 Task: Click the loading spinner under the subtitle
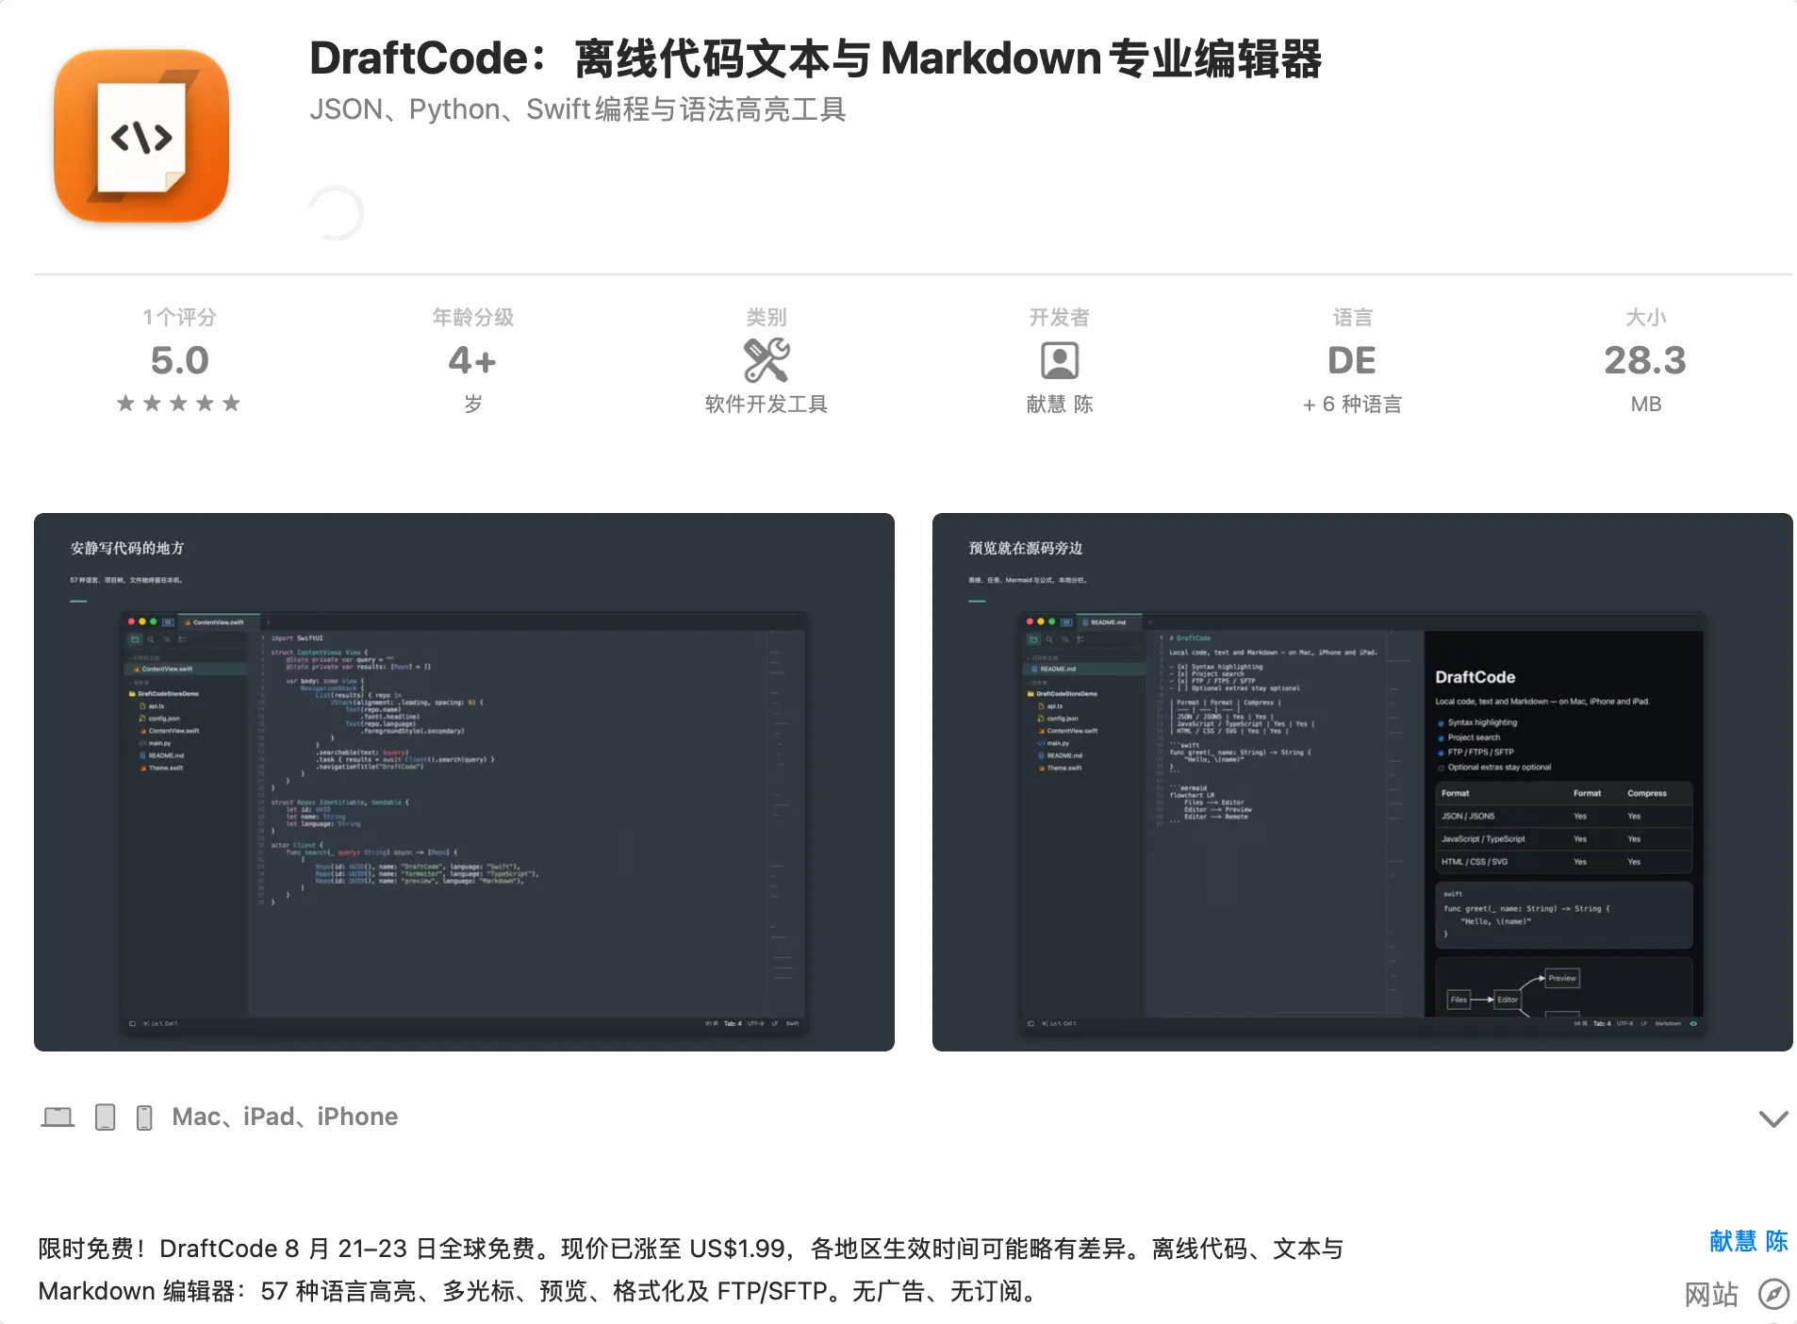(x=336, y=213)
